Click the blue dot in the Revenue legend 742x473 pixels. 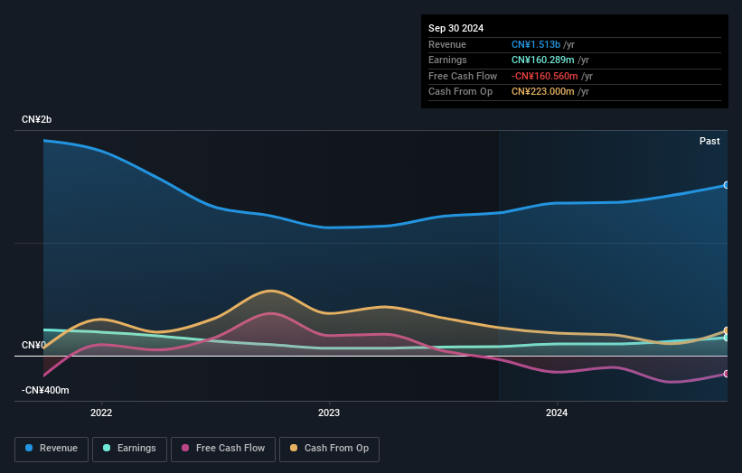tap(29, 449)
